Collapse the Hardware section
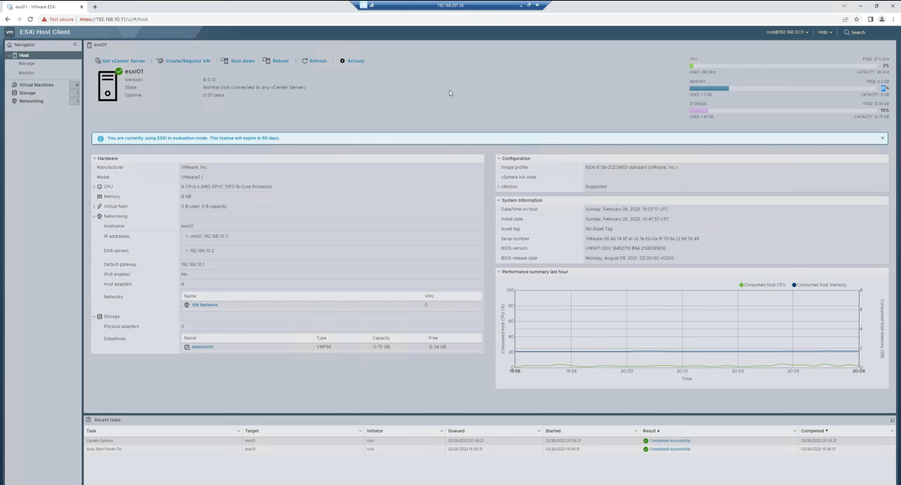Viewport: 901px width, 485px height. [x=94, y=158]
